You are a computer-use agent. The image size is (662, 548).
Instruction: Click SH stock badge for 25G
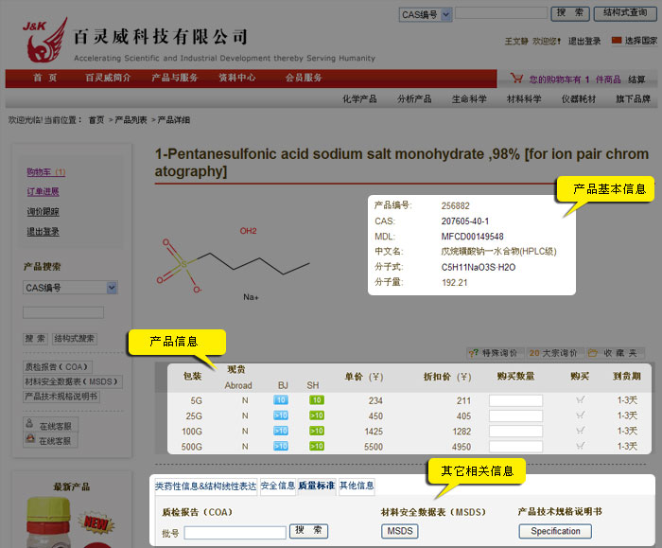[317, 415]
